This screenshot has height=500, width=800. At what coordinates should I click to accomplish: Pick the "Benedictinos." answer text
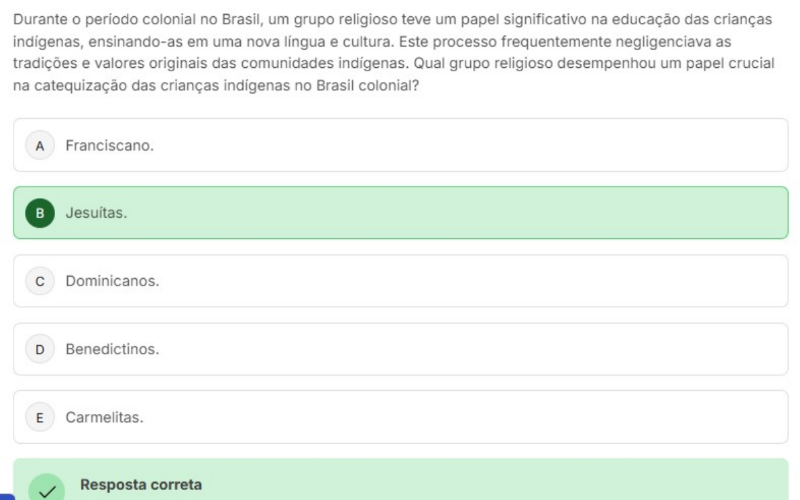pyautogui.click(x=112, y=350)
